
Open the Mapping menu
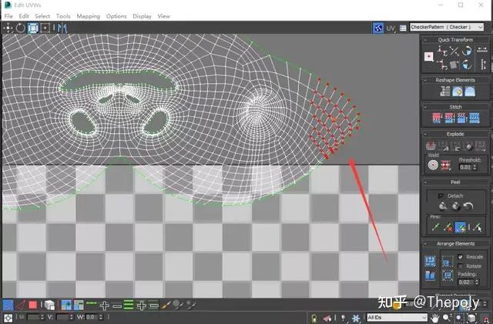[89, 16]
